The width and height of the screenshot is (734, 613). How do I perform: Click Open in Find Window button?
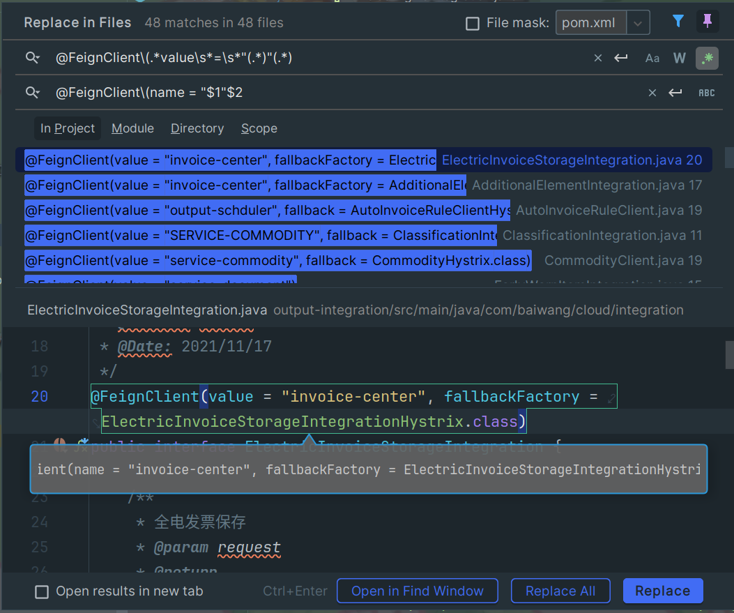tap(417, 591)
